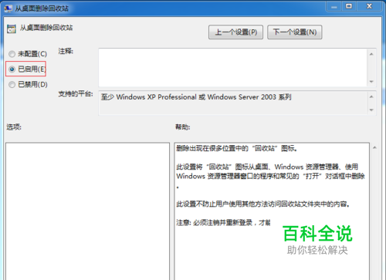Click the policy setting icon beside 从桌面删除回收站
386x280 pixels.
(12, 29)
